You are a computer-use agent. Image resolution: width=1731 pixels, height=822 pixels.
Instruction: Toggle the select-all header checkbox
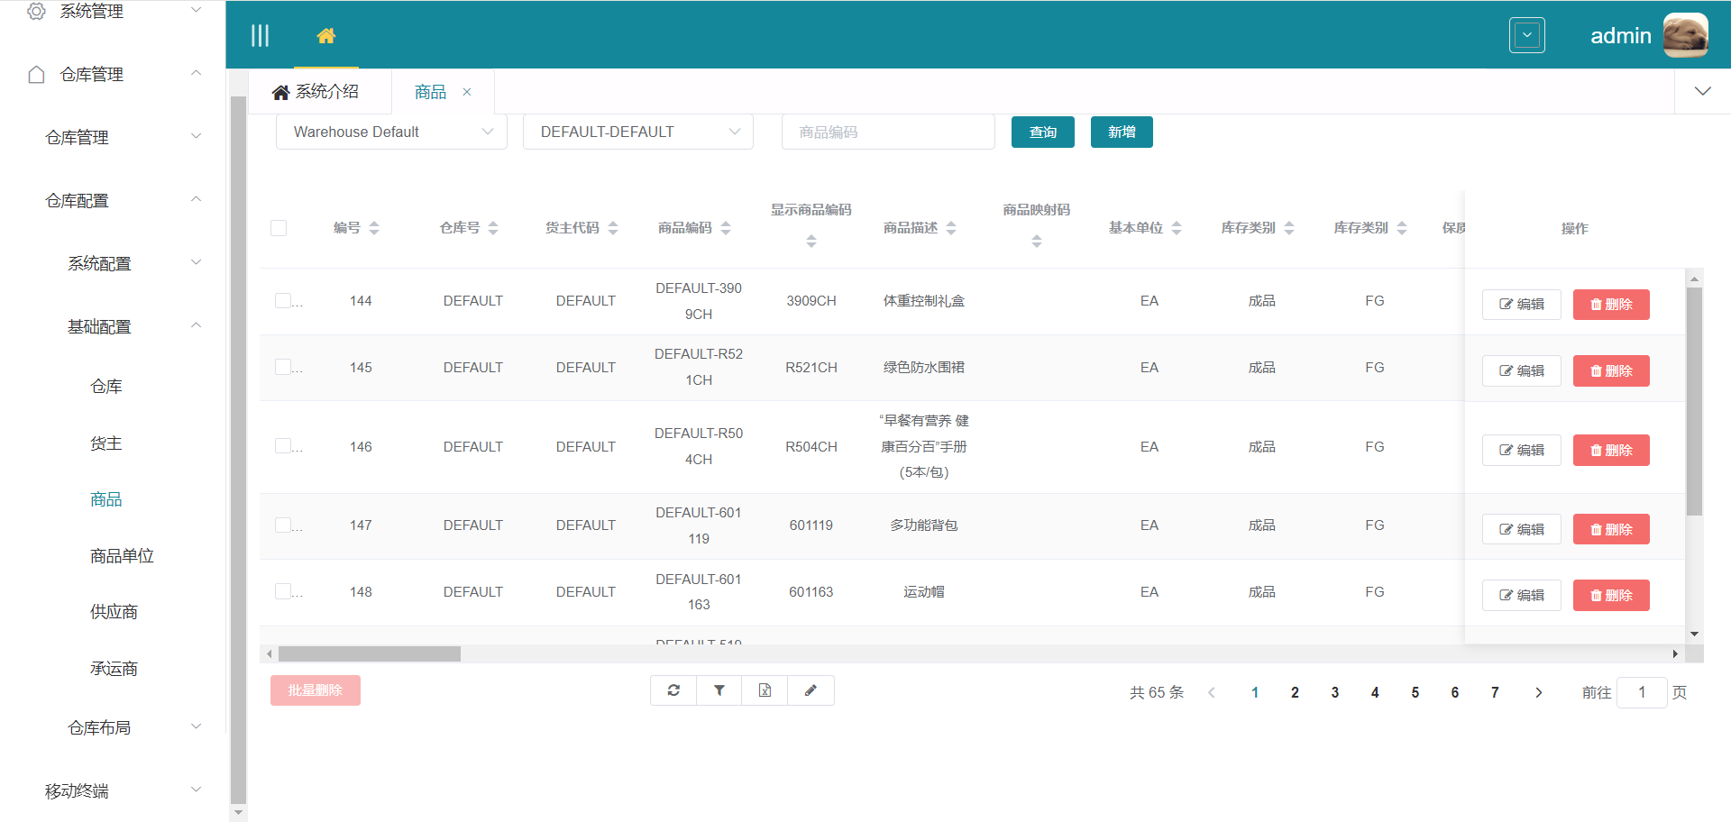tap(279, 228)
